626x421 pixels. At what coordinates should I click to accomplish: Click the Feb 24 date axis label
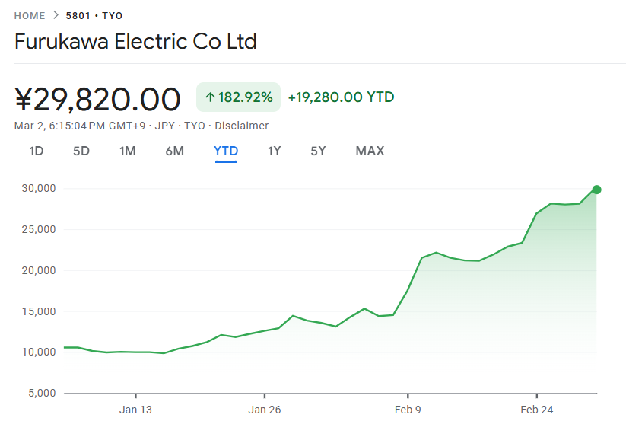click(536, 410)
